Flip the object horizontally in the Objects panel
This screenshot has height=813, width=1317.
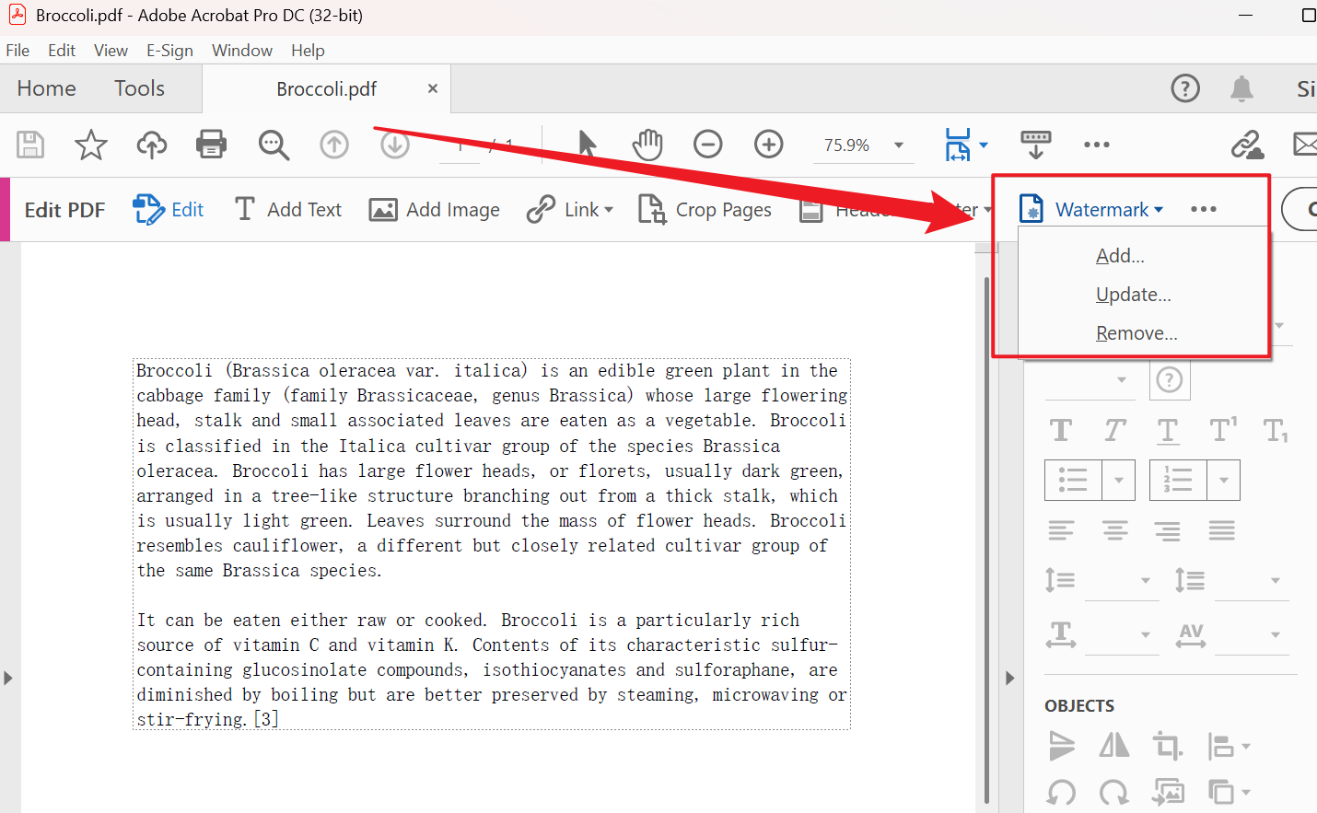[x=1114, y=745]
